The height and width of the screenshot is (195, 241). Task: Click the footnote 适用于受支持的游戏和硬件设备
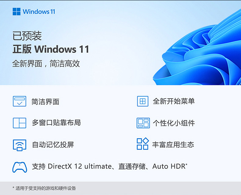tap(45, 188)
